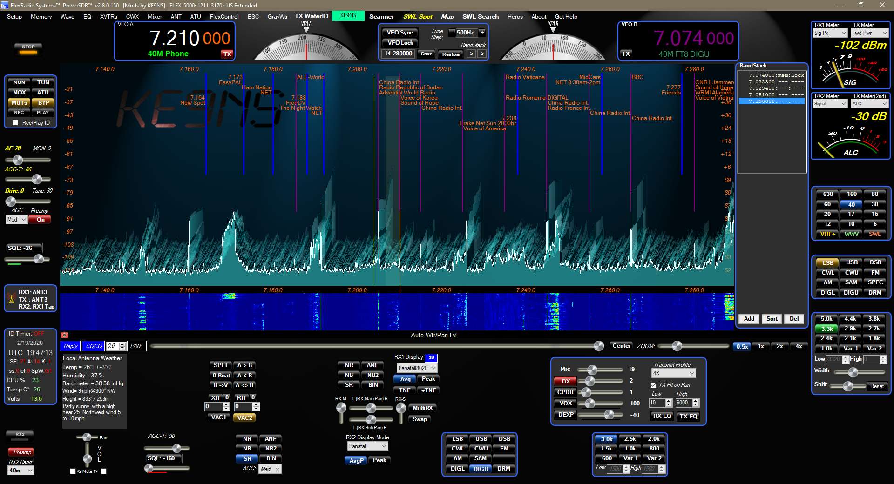This screenshot has width=894, height=484.
Task: Toggle the MUTs mute button
Action: (19, 103)
